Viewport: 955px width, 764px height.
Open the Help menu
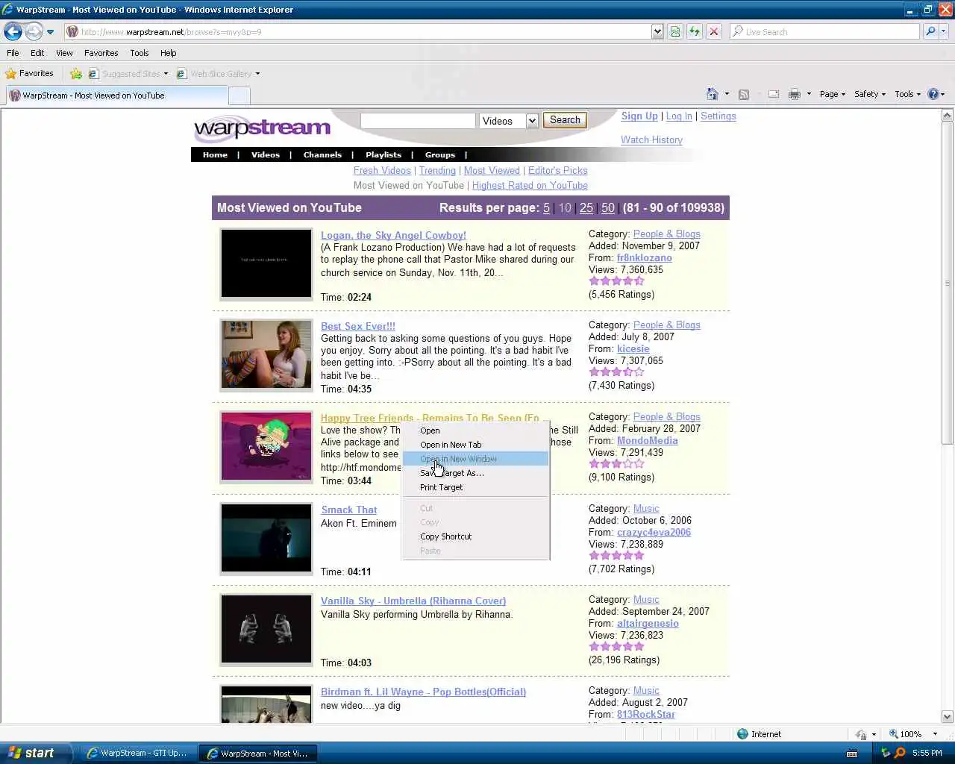(x=168, y=53)
